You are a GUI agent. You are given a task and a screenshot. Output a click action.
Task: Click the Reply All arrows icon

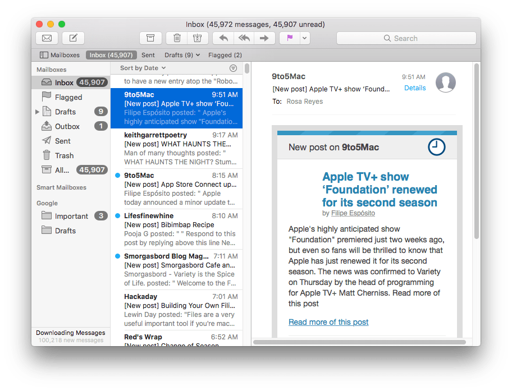point(244,38)
